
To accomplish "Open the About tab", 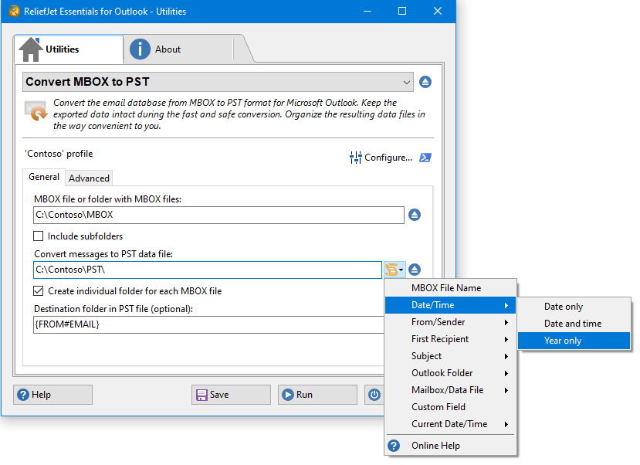I will point(180,49).
